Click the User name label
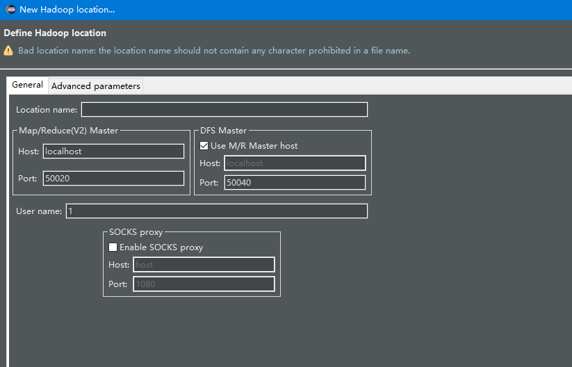Screen dimensions: 572x367 [x=39, y=211]
